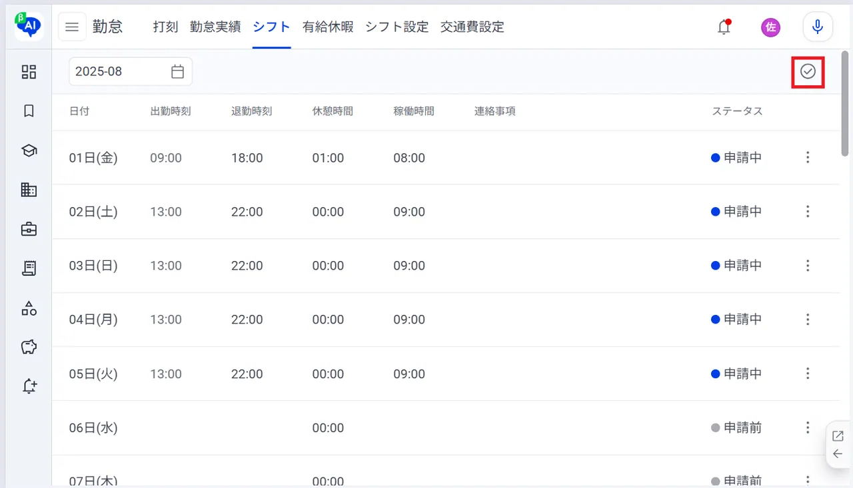Viewport: 853px width, 488px height.
Task: Click the circled checkmark approval icon
Action: [808, 71]
